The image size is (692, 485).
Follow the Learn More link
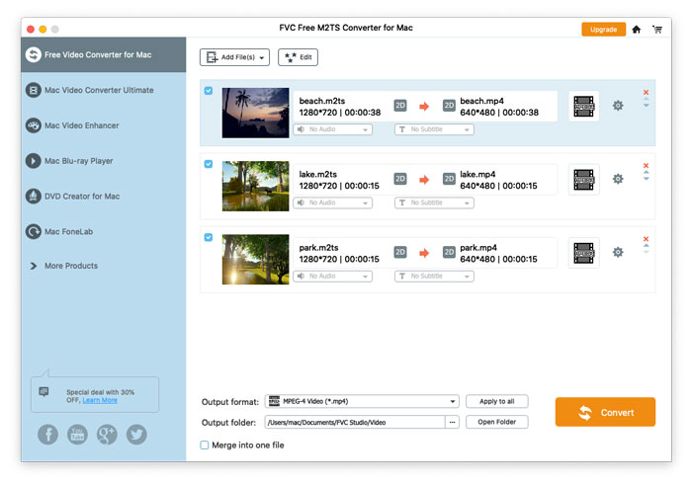[100, 400]
